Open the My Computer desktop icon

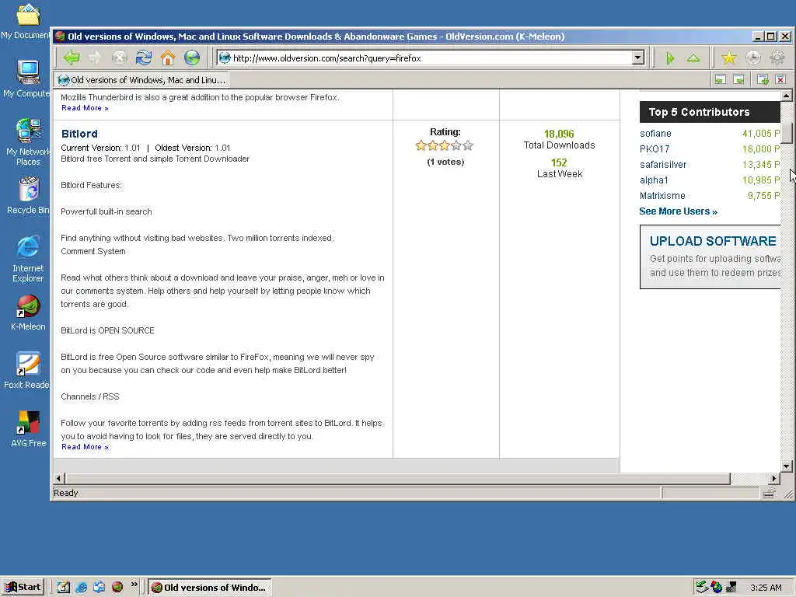pos(28,77)
